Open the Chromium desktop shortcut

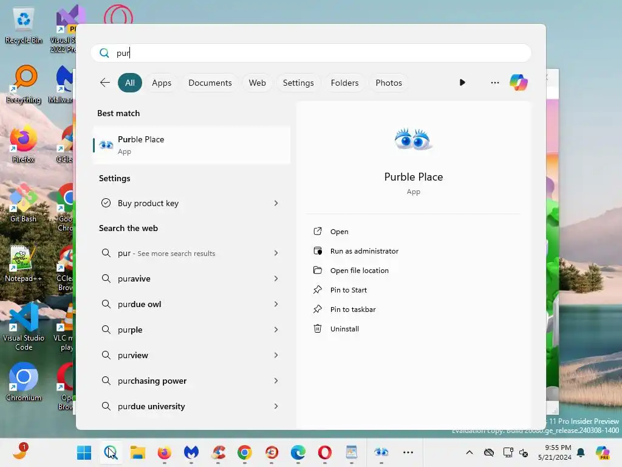24,382
